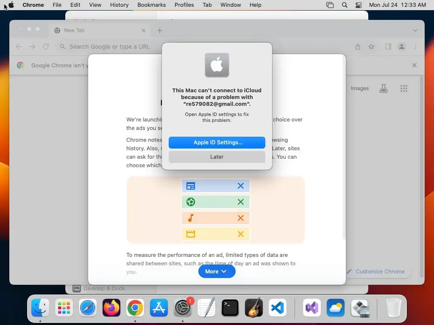This screenshot has width=434, height=325.
Task: Remove the soccer topic row in the illustration
Action: 241,202
